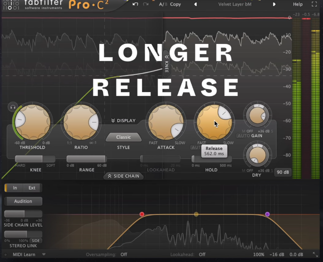This screenshot has height=262, width=323.
Task: Open the 90 dB meter range selector
Action: [x=282, y=172]
